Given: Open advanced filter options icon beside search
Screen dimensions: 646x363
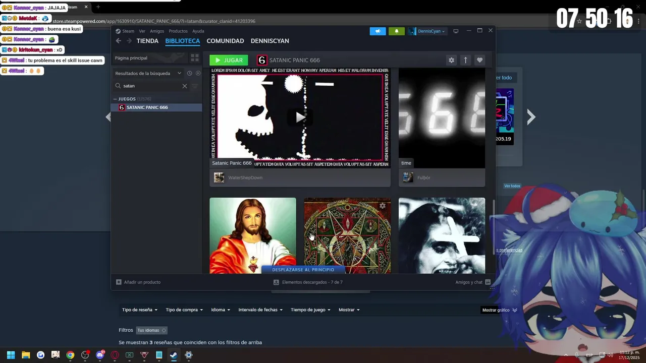Looking at the screenshot, I should click(195, 86).
